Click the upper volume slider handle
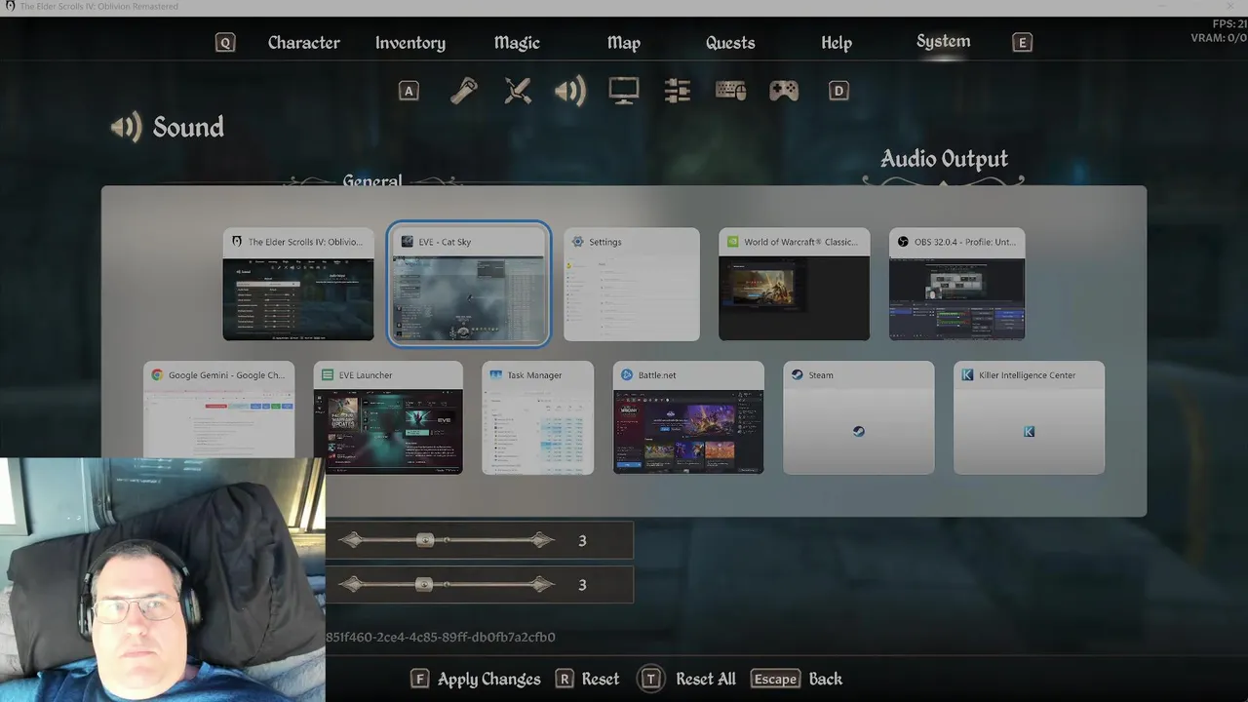The width and height of the screenshot is (1248, 702). 425,540
